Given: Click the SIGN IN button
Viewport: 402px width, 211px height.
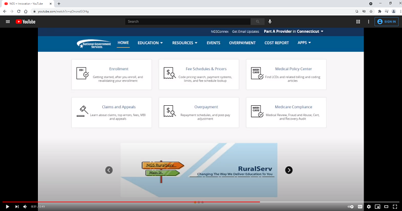Looking at the screenshot, I should pyautogui.click(x=386, y=22).
